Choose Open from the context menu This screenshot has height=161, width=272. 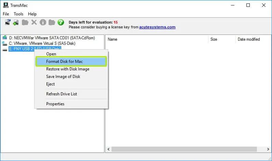tap(71, 54)
